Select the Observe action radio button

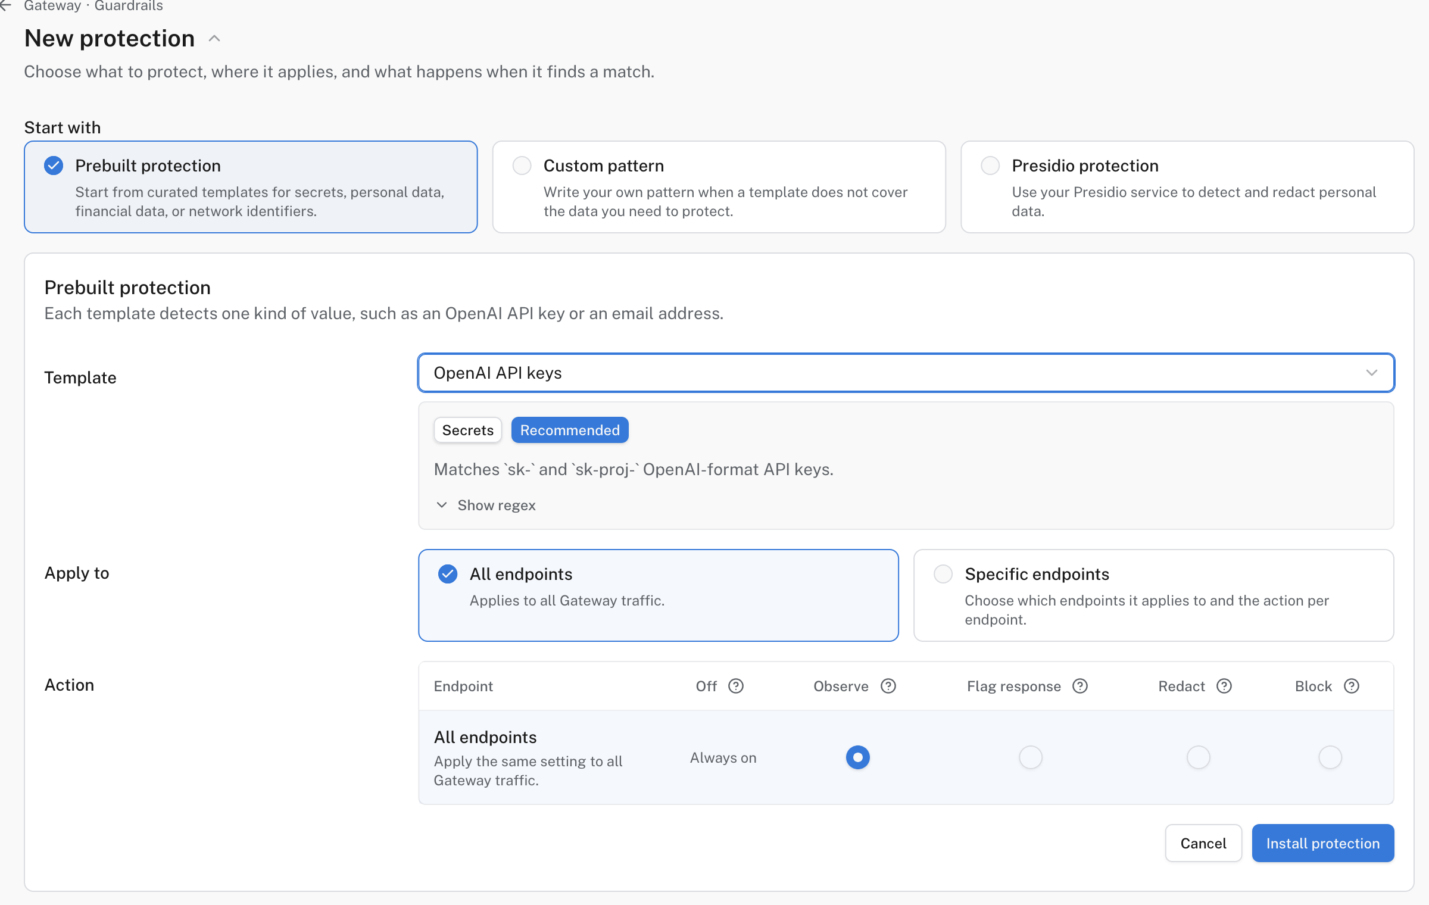[858, 757]
